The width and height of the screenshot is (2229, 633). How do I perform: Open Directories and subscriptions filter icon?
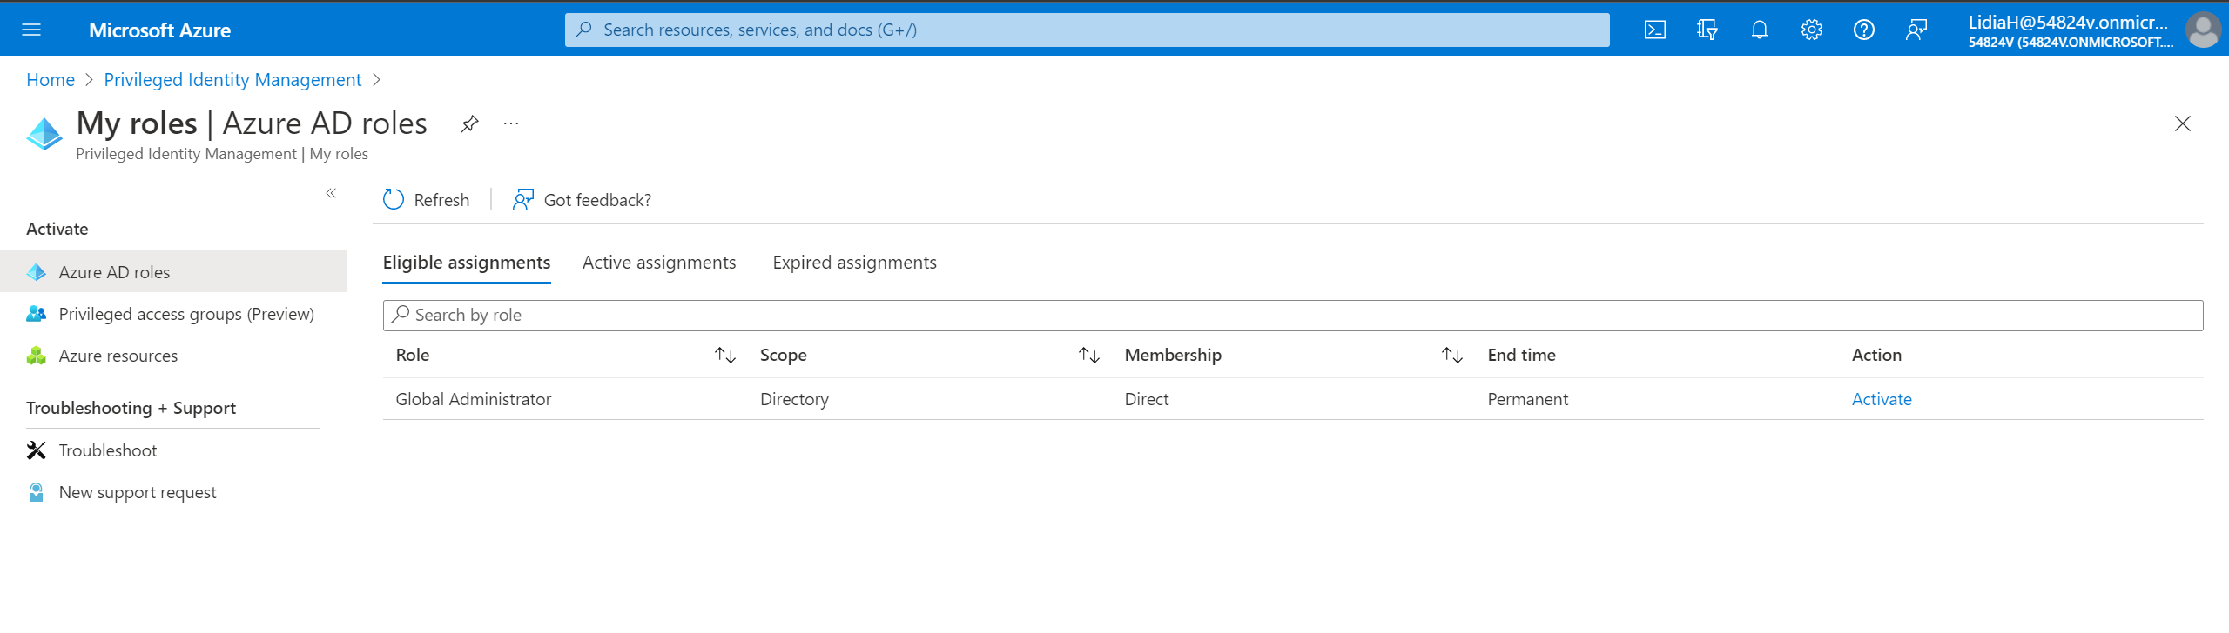(1707, 30)
